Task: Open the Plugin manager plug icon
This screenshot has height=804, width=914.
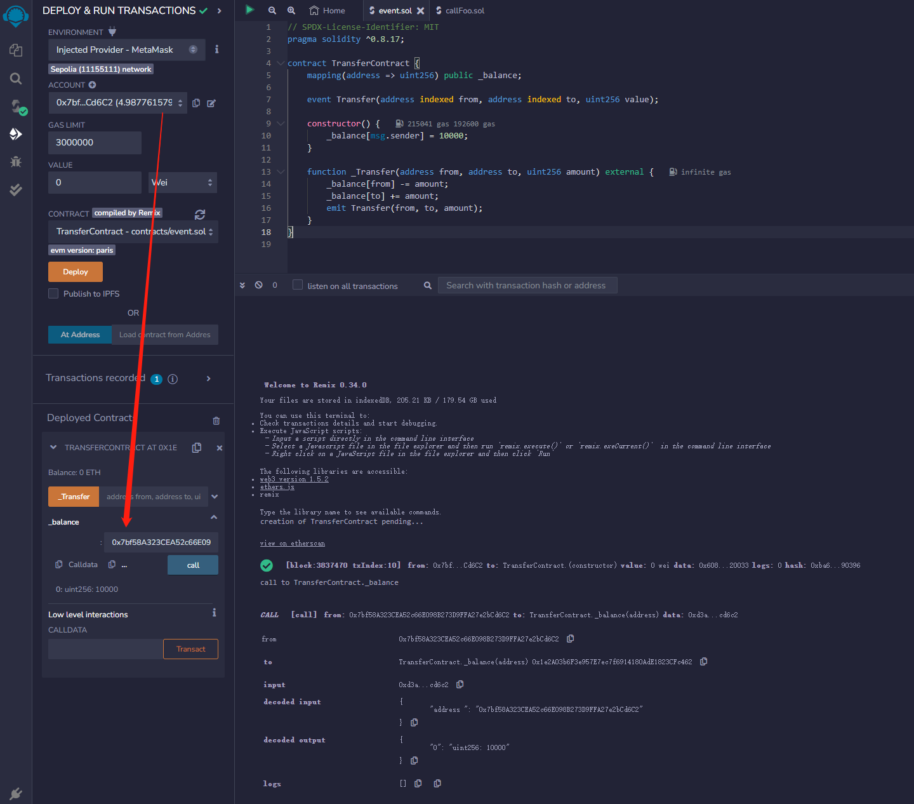Action: point(16,793)
